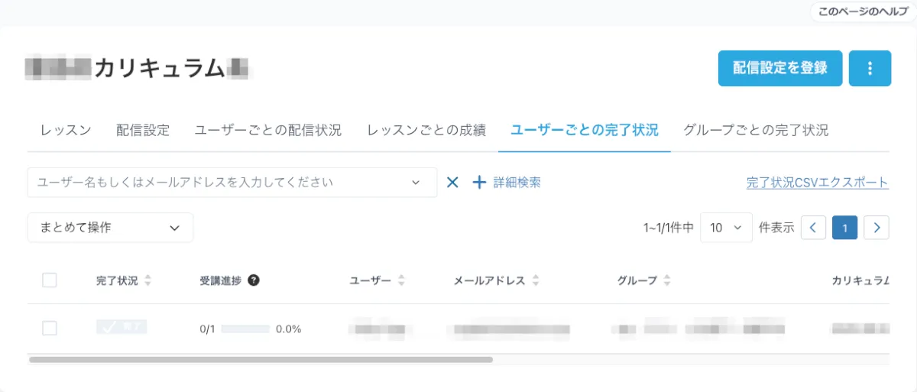This screenshot has width=917, height=392.
Task: Click the 完了状況CSVエクスポート link
Action: [817, 183]
